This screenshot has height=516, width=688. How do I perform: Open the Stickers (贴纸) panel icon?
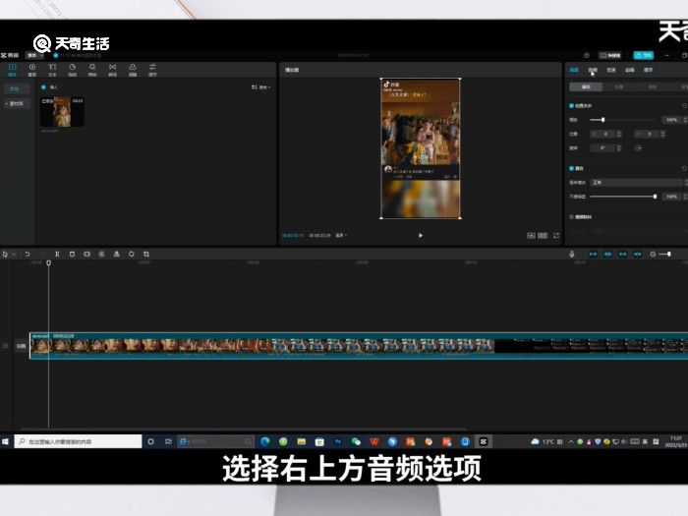pyautogui.click(x=73, y=70)
